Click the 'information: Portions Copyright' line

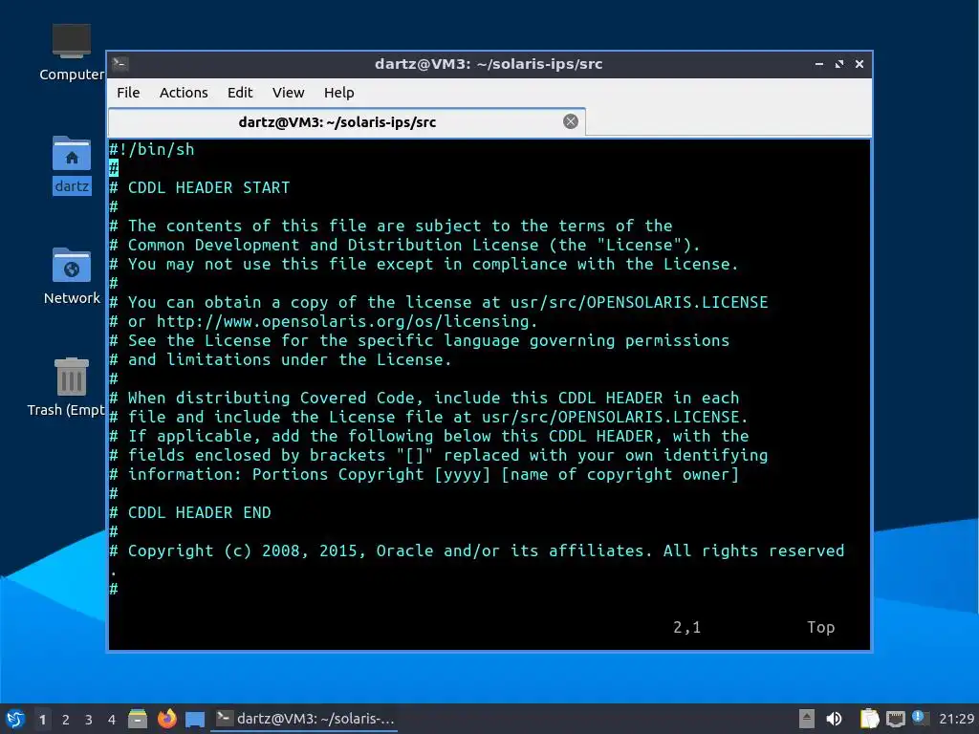pyautogui.click(x=424, y=474)
